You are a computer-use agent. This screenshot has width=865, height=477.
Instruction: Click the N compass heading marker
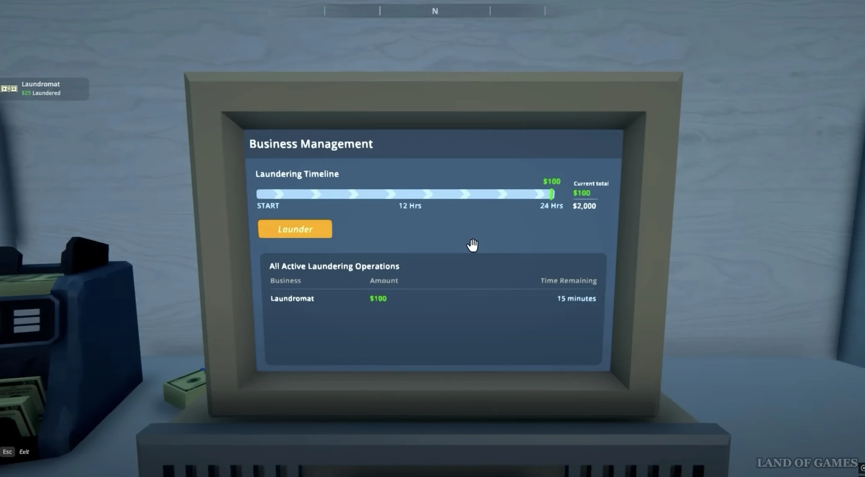pyautogui.click(x=435, y=11)
